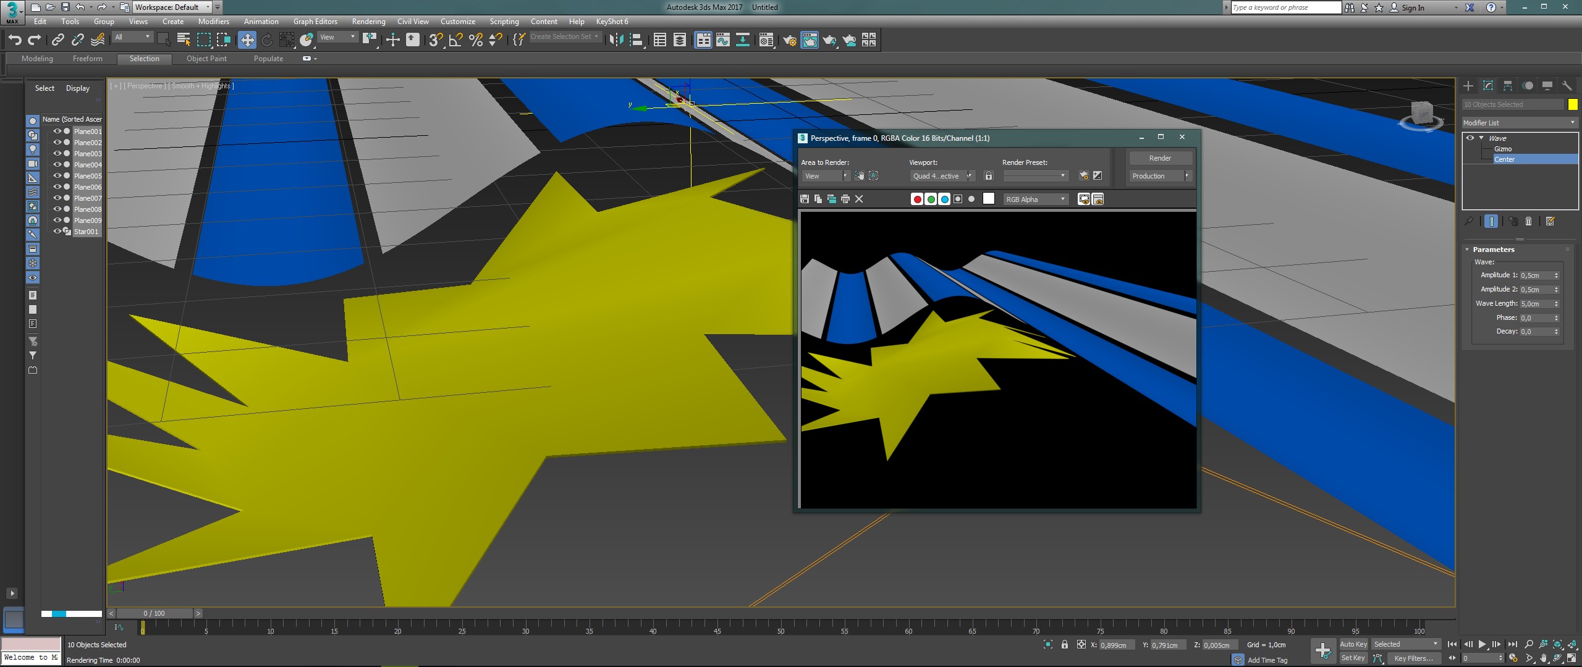Open Render Setup teapot icon in toolbar
The image size is (1582, 667).
coord(789,40)
